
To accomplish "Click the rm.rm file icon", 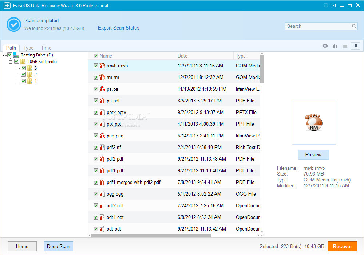I will (x=102, y=77).
